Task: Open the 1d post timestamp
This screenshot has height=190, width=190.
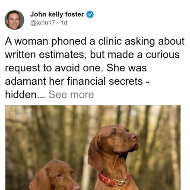Action: [64, 23]
